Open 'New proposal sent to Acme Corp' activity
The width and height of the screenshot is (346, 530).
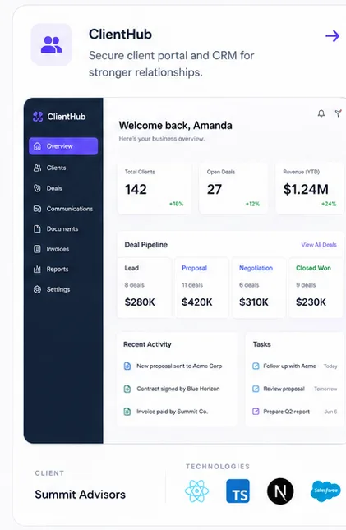coord(179,366)
